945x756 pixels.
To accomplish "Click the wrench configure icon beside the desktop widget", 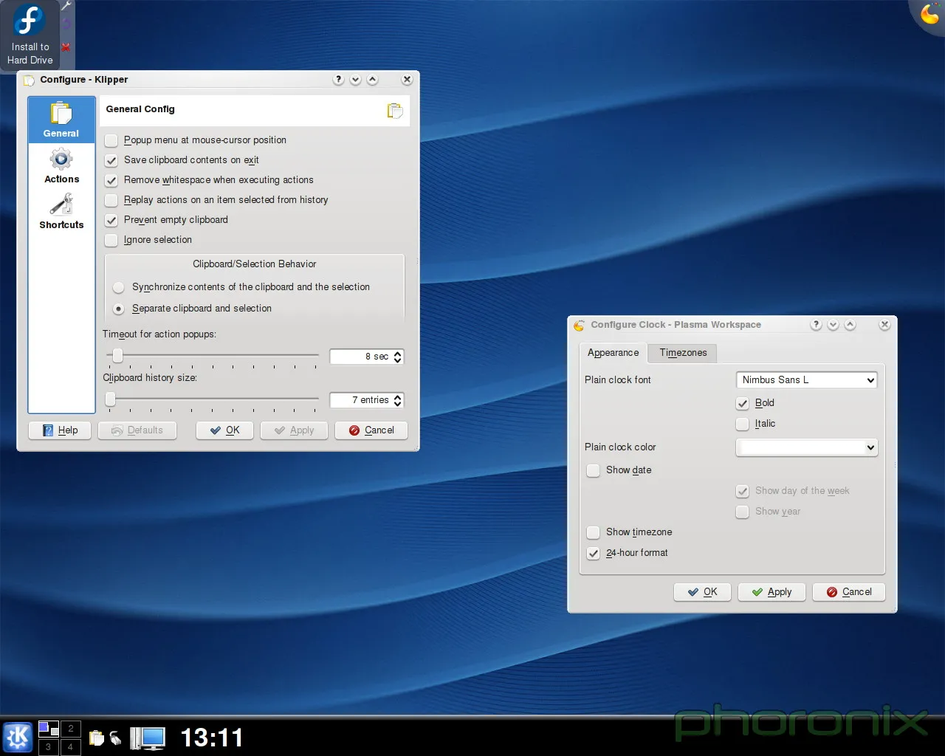I will click(66, 6).
